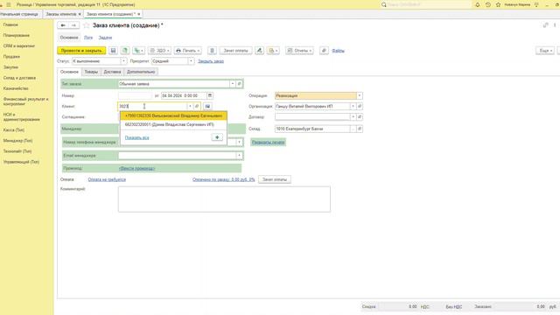
Task: Click the paperclip attachment icon in toolbar
Action: click(324, 51)
